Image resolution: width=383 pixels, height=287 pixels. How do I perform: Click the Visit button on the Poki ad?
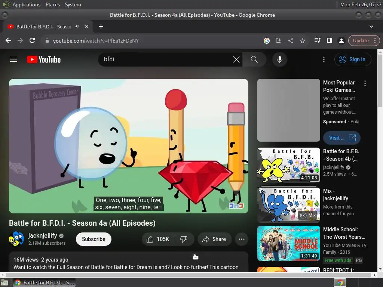tap(342, 138)
